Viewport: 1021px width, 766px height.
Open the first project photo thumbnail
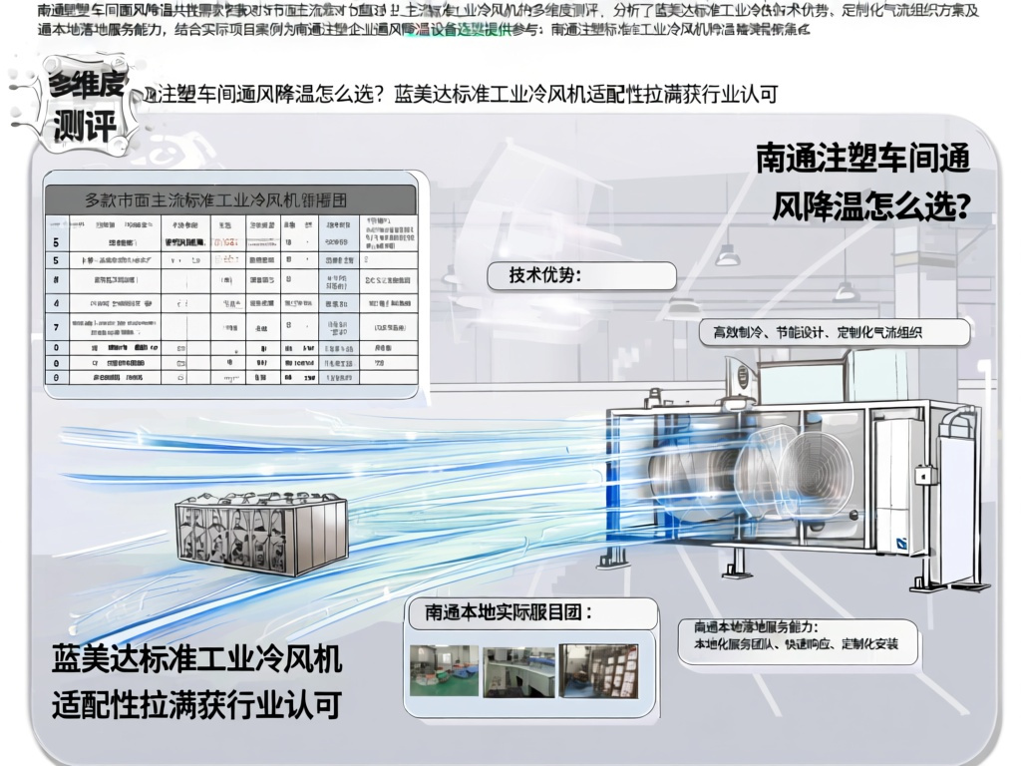tap(443, 669)
